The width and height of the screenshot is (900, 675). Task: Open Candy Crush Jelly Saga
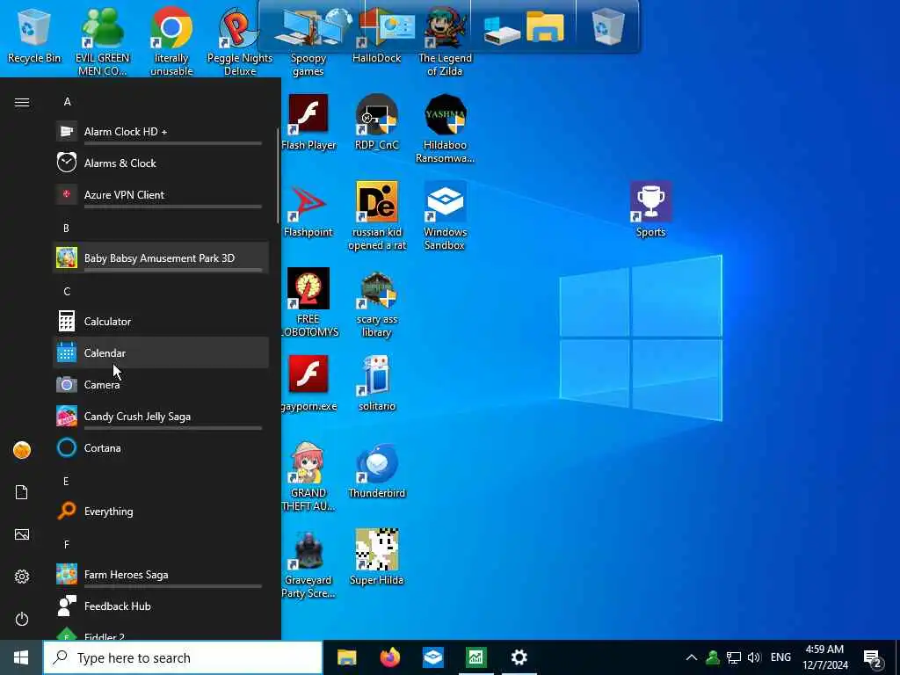point(161,416)
